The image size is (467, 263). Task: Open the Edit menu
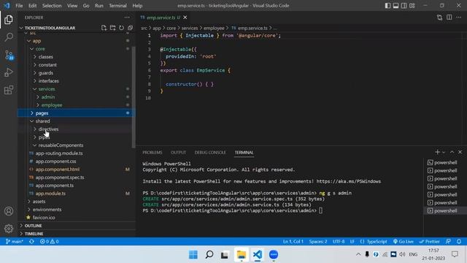pos(32,6)
